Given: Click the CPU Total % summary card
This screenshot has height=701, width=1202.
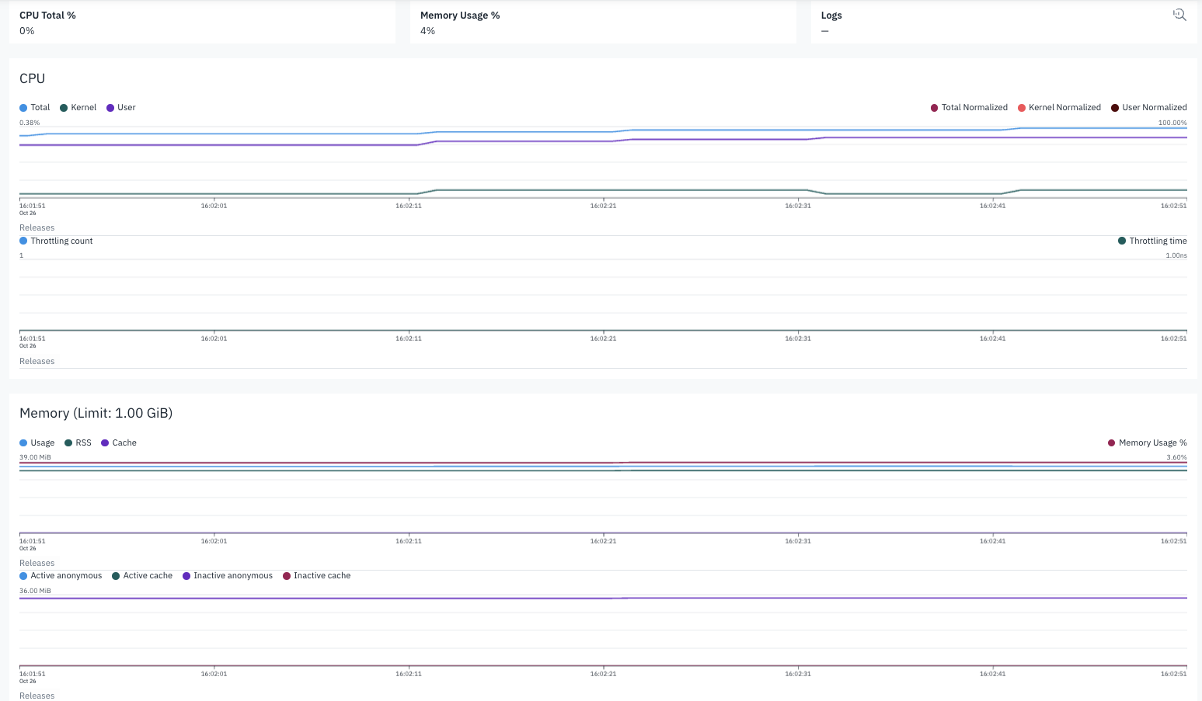Looking at the screenshot, I should 202,22.
